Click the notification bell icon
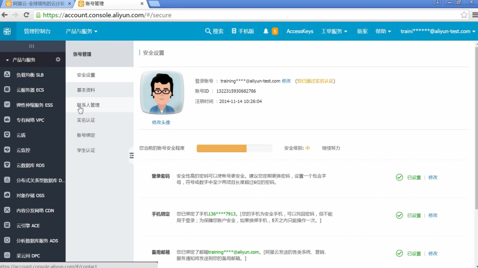The height and width of the screenshot is (268, 478). (x=266, y=31)
